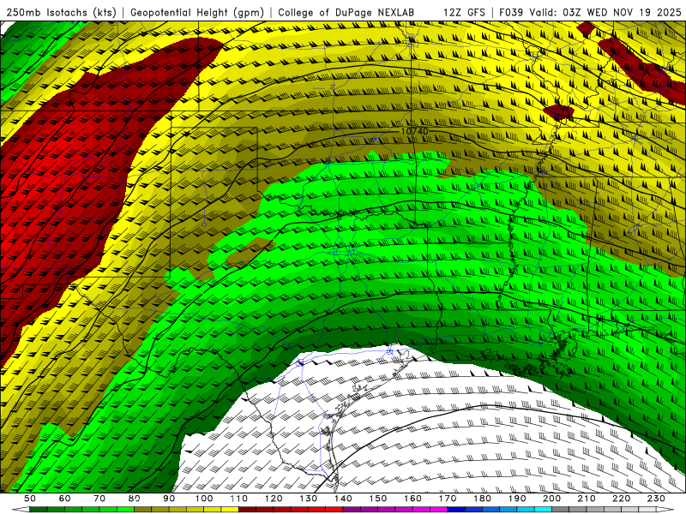The width and height of the screenshot is (686, 514).
Task: Click the 50 knot colorbar label
Action: coord(30,499)
